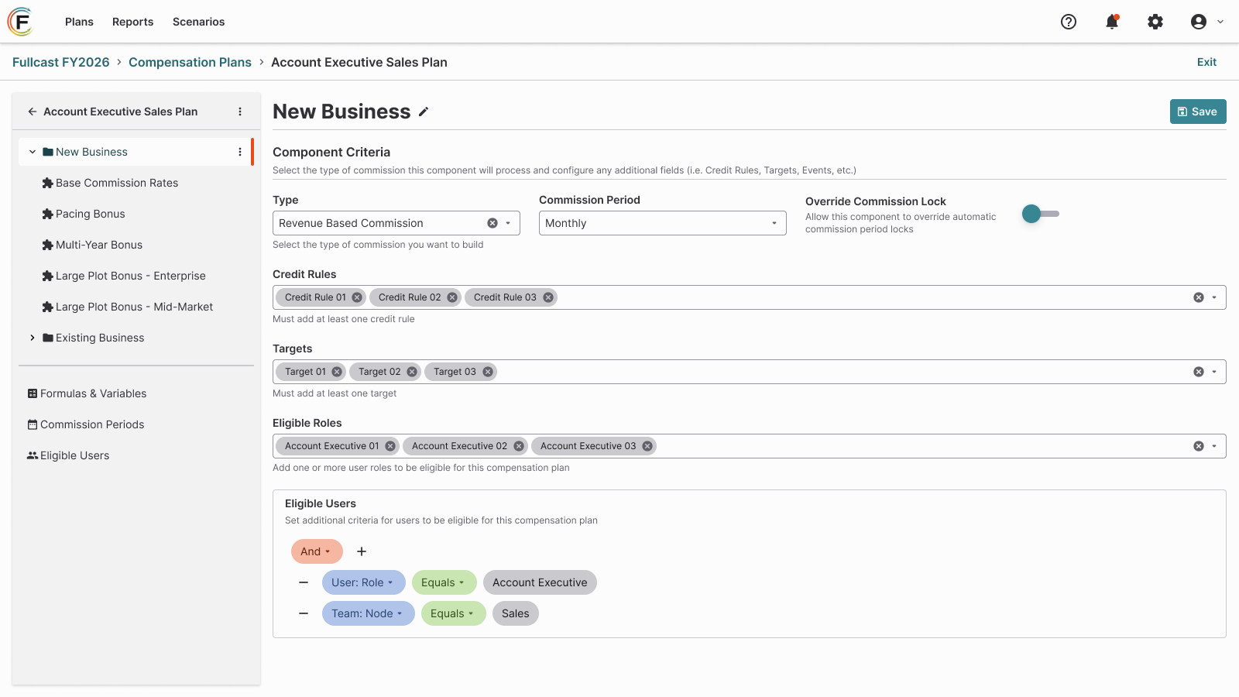1239x697 pixels.
Task: Open the User: Role field dropdown
Action: coord(363,582)
